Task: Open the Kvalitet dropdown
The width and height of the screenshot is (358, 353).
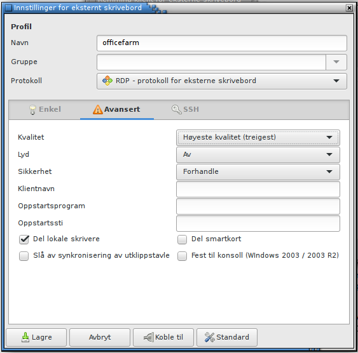Action: click(258, 137)
